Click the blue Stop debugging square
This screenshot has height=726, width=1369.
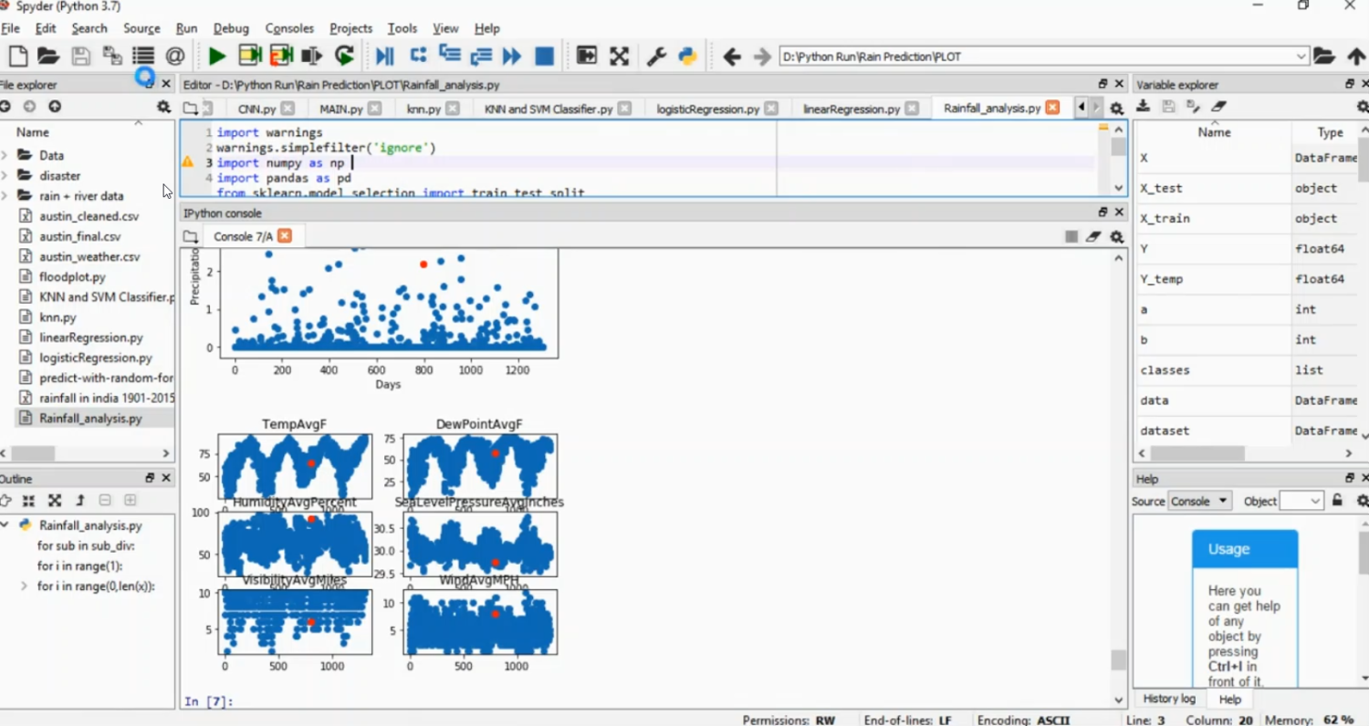click(544, 57)
